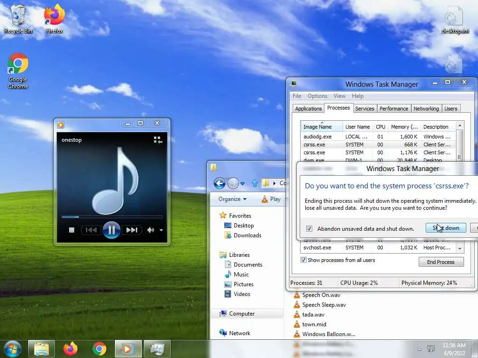The width and height of the screenshot is (478, 358).
Task: Switch to the Users tab
Action: point(450,109)
